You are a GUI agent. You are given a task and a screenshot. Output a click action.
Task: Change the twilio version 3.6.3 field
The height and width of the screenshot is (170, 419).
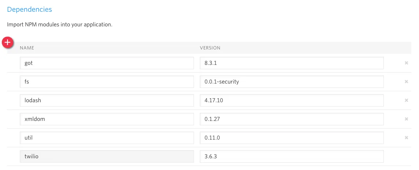point(291,156)
